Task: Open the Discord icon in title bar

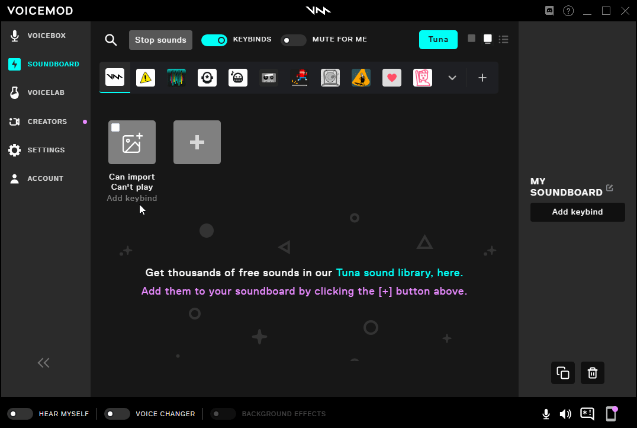Action: click(549, 11)
